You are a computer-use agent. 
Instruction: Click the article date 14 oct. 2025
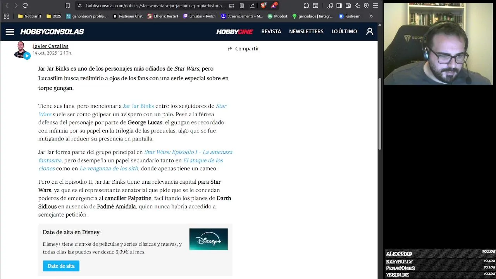[x=52, y=53]
